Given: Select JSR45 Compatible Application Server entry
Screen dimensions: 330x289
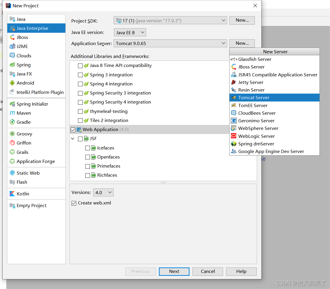Looking at the screenshot, I should pyautogui.click(x=275, y=75).
